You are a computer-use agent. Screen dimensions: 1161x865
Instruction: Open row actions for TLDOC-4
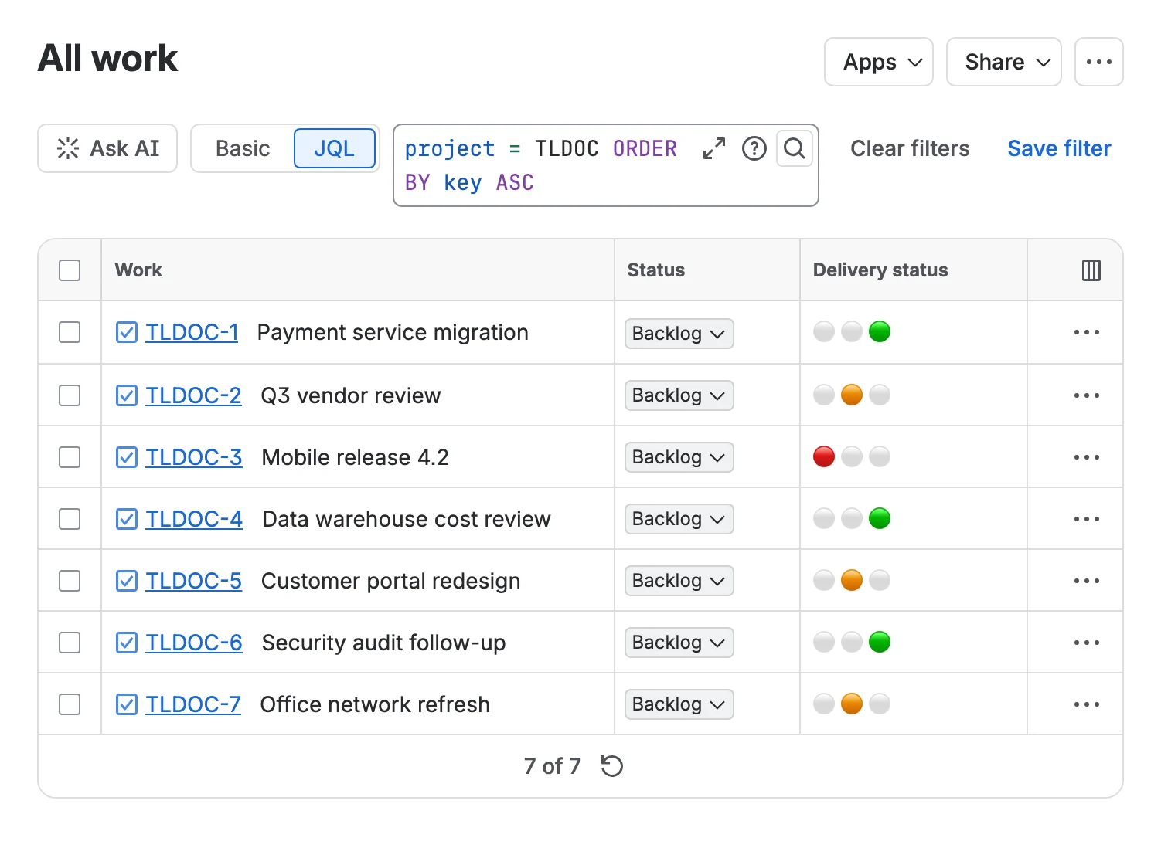[1087, 519]
